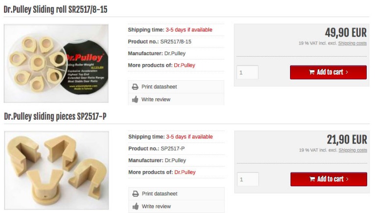The height and width of the screenshot is (213, 375).
Task: Click cart icon in 21,90 EUR button
Action: pos(312,179)
